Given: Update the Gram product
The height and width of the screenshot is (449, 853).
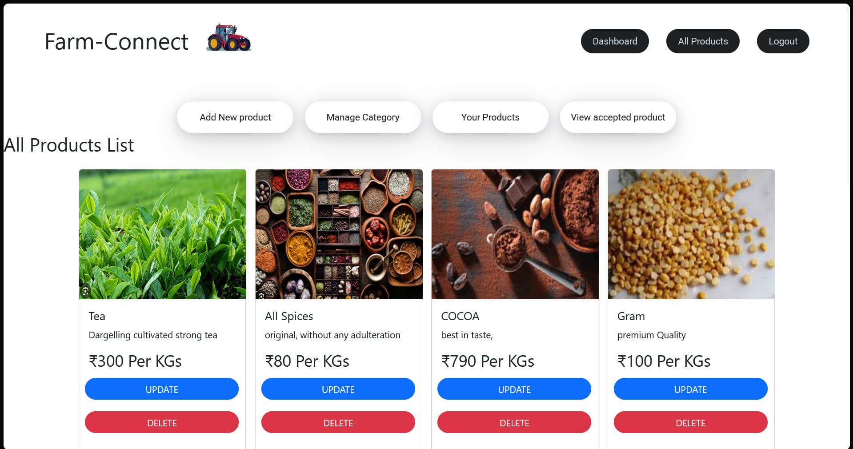Looking at the screenshot, I should click(690, 389).
